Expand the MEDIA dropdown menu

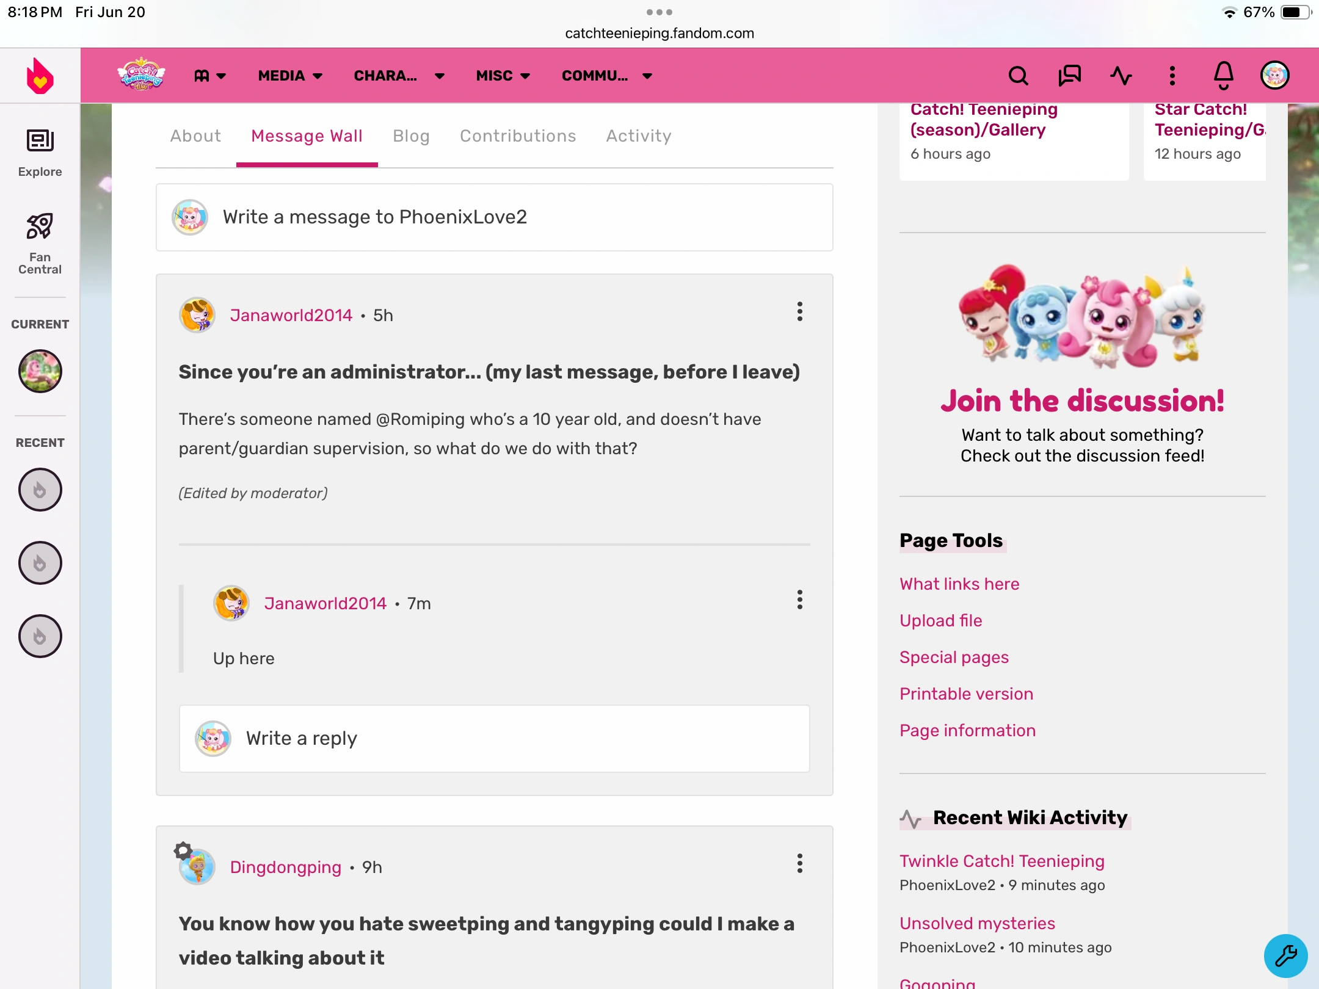click(290, 76)
